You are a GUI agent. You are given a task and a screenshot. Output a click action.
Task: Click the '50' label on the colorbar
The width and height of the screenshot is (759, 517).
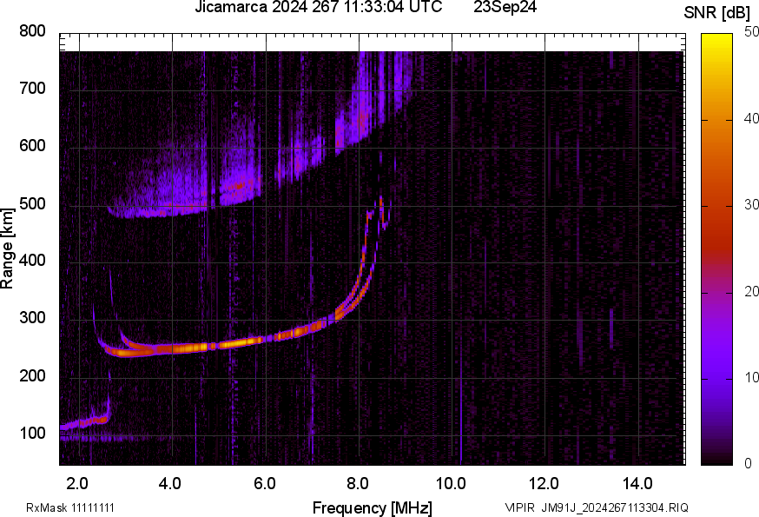(751, 31)
